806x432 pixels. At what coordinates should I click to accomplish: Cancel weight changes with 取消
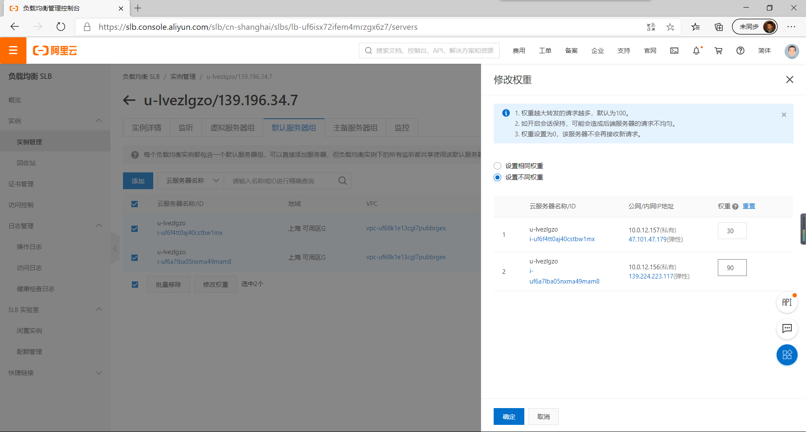543,416
